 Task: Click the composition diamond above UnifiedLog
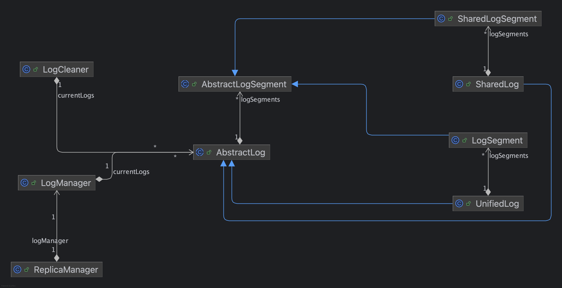[x=488, y=192]
